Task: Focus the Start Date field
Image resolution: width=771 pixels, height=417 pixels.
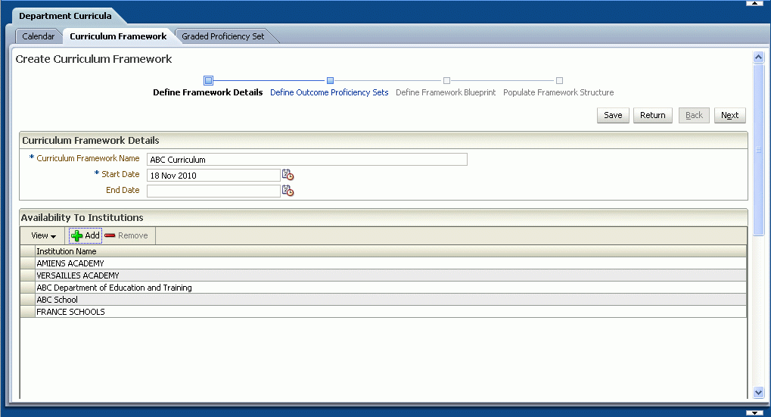Action: 213,176
